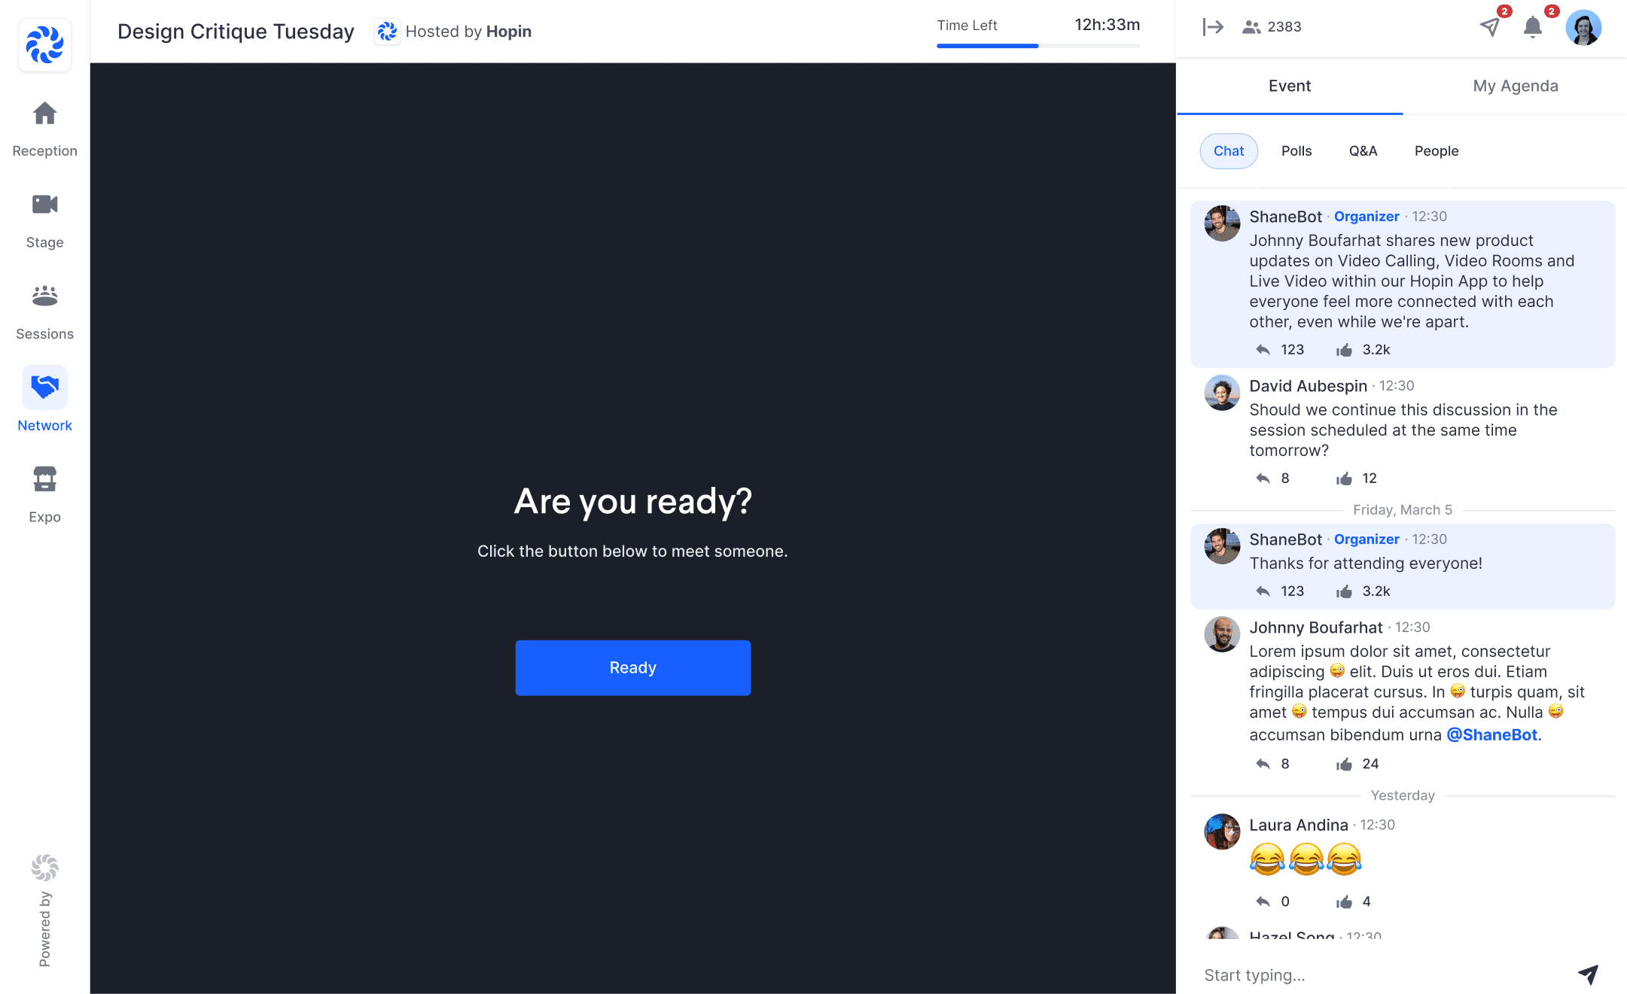Screen dimensions: 1627x994
Task: Go to the Stage camera icon
Action: [44, 204]
